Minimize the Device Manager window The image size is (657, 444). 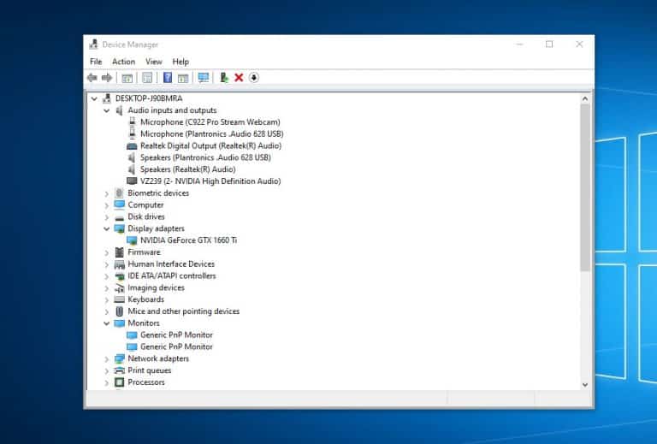click(x=519, y=44)
